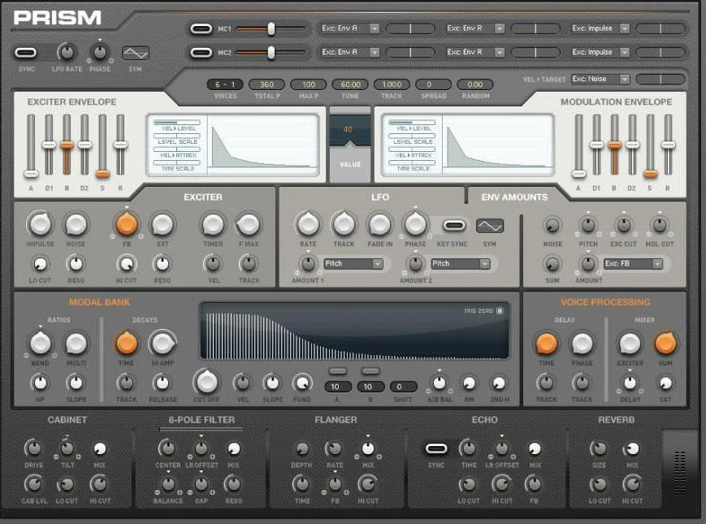Open LFO Amount 1 Pitch dropdown
Image resolution: width=706 pixels, height=524 pixels.
coord(353,263)
